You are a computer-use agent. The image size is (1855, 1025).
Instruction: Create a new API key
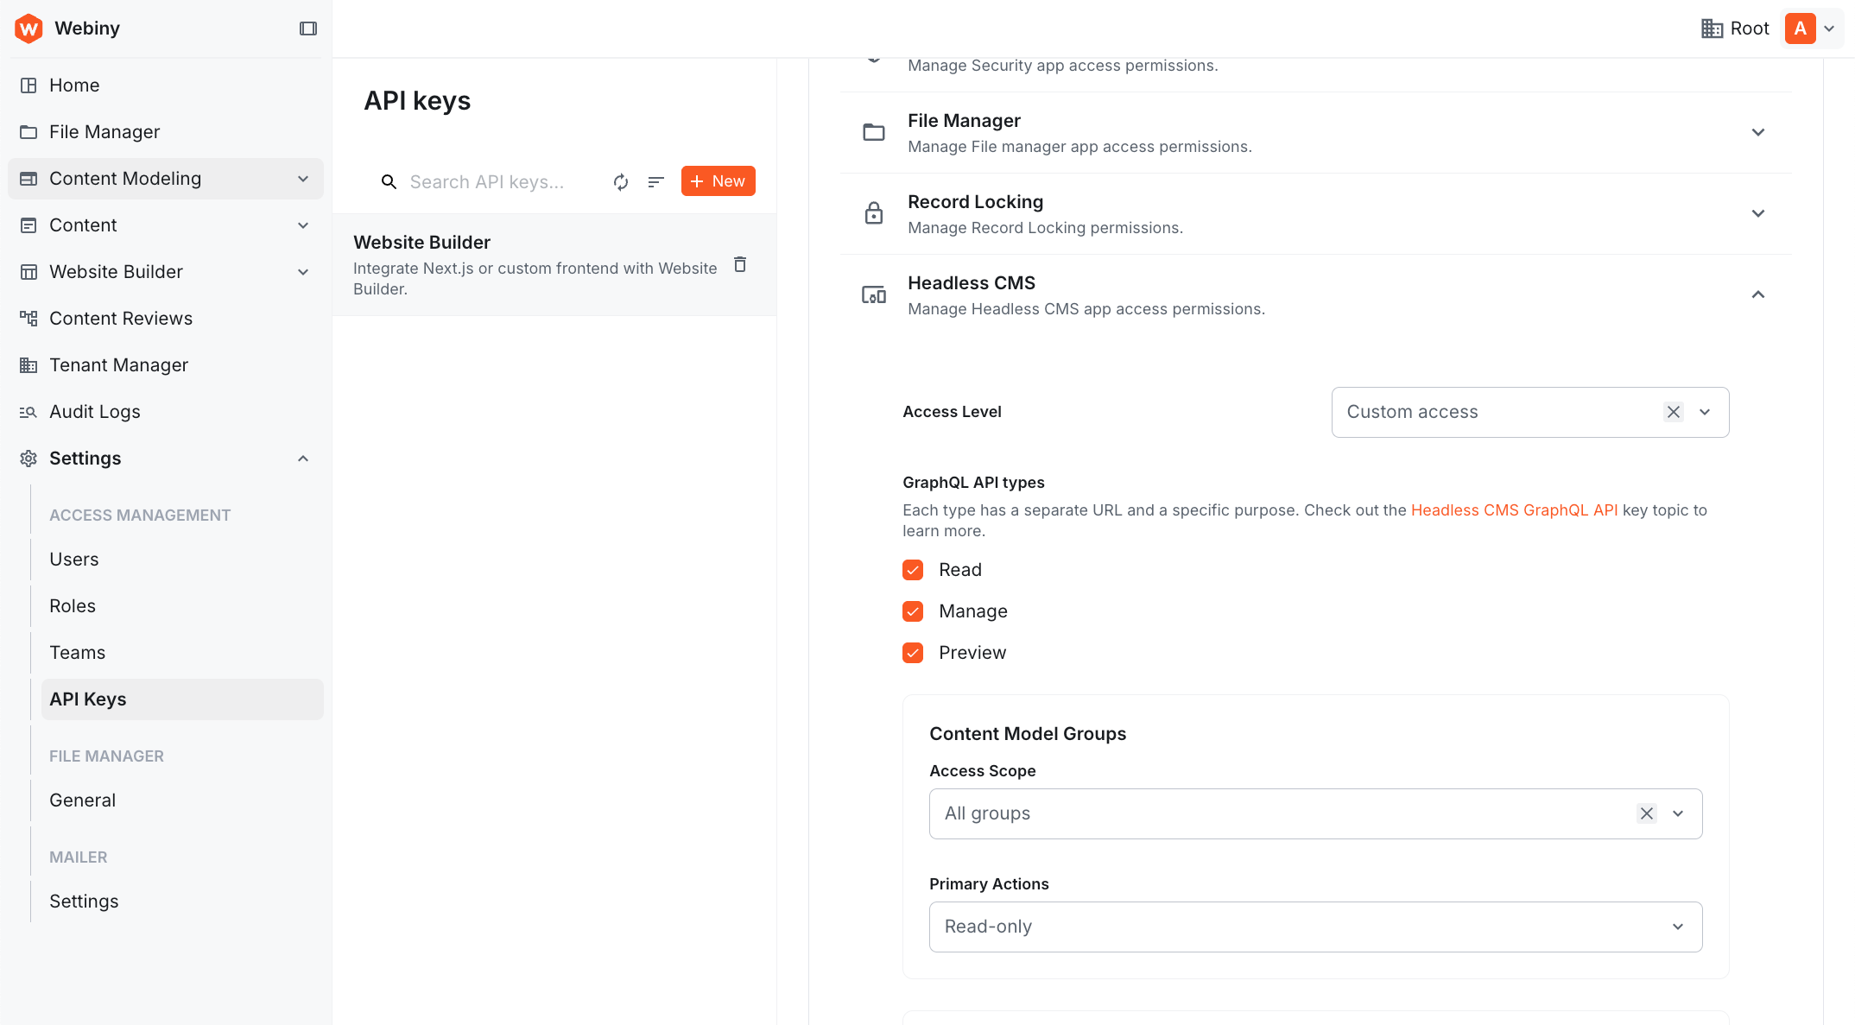click(x=718, y=180)
